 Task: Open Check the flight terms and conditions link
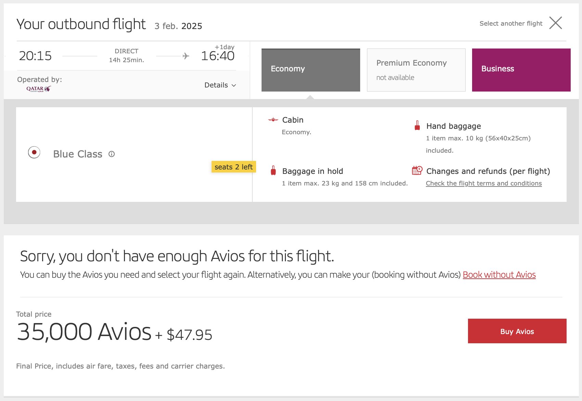click(x=484, y=183)
